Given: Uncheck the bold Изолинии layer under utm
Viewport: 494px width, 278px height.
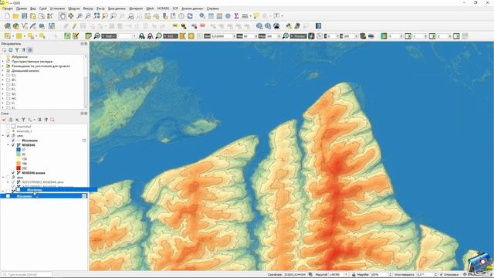Looking at the screenshot, I should [x=13, y=141].
